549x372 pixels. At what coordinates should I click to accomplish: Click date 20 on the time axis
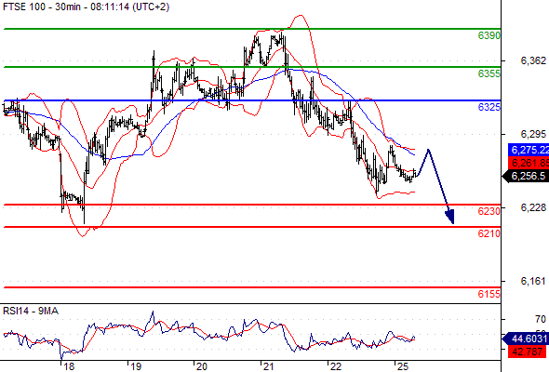click(201, 366)
